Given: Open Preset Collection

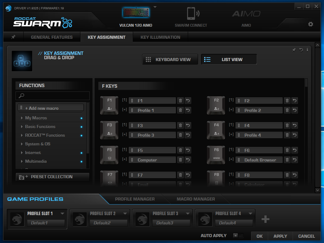Looking at the screenshot, I should [x=52, y=177].
